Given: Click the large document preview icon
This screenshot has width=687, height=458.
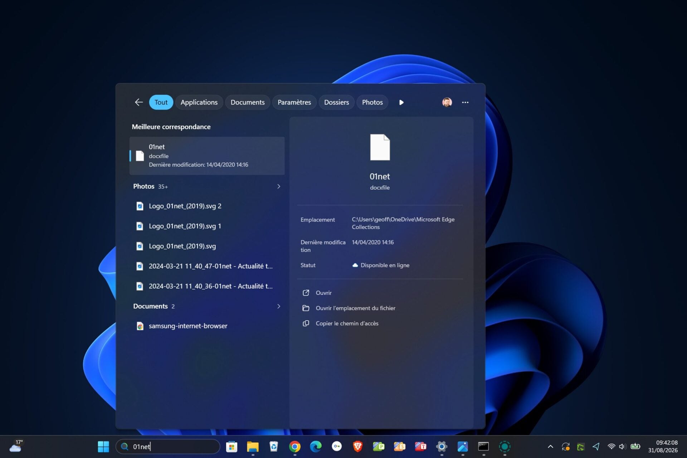Looking at the screenshot, I should click(380, 147).
